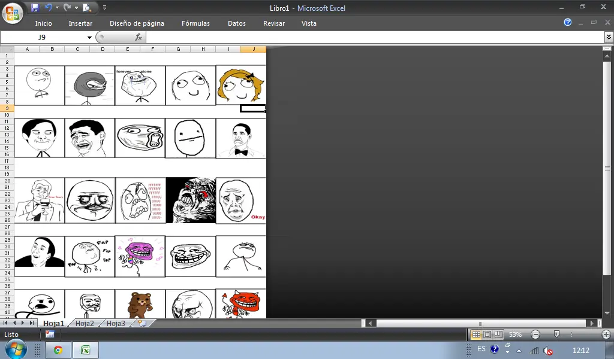Open the Insertar ribbon tab
The height and width of the screenshot is (359, 614).
coord(80,23)
